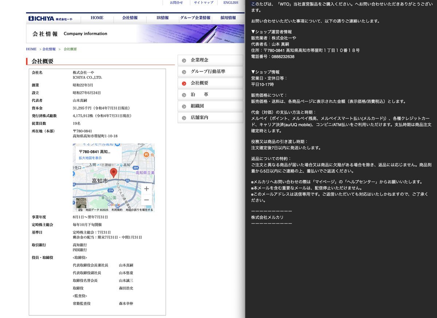Switch site language to ENGLISH
Image resolution: width=437 pixels, height=318 pixels.
tap(231, 3)
